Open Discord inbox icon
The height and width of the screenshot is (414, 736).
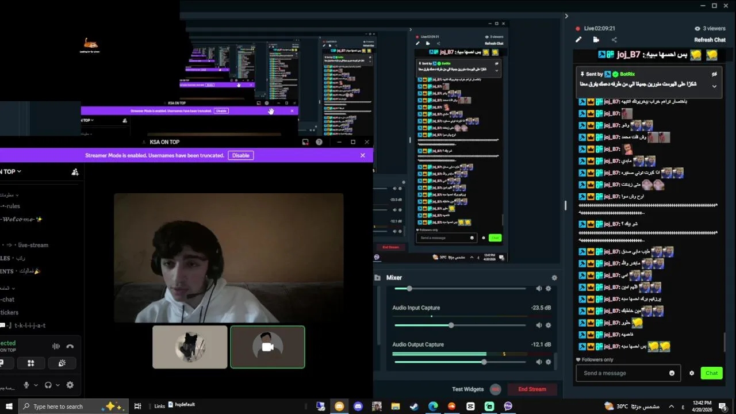tap(305, 142)
